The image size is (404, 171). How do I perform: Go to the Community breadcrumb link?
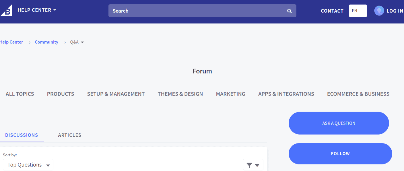(x=46, y=42)
